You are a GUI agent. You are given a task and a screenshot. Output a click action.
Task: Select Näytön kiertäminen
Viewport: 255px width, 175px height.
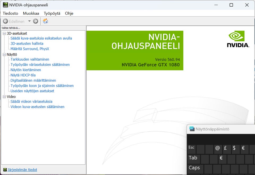click(x=26, y=70)
